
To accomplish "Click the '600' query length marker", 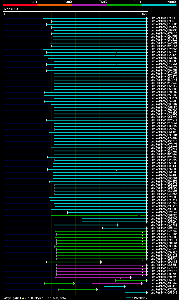I will point(145,14).
